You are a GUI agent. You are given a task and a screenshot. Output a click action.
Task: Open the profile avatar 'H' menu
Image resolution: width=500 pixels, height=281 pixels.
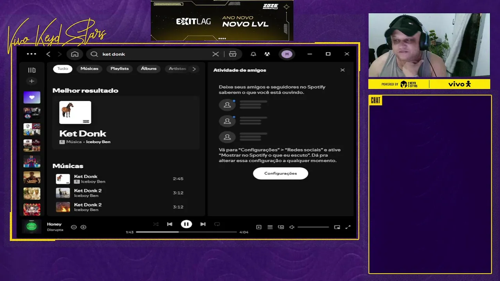[x=287, y=54]
